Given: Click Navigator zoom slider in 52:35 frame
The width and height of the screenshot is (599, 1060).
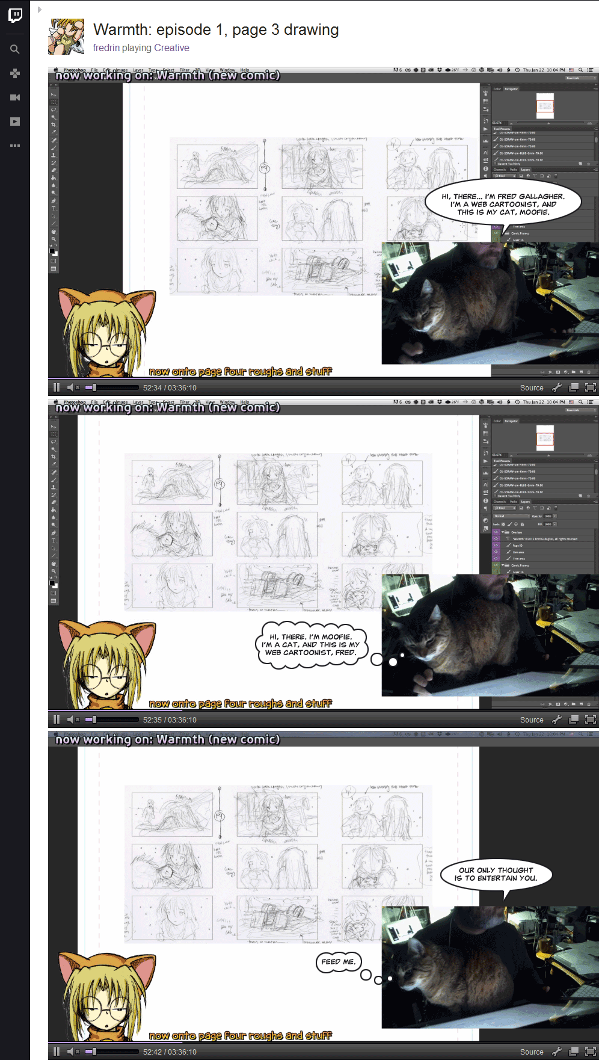Looking at the screenshot, I should (550, 455).
